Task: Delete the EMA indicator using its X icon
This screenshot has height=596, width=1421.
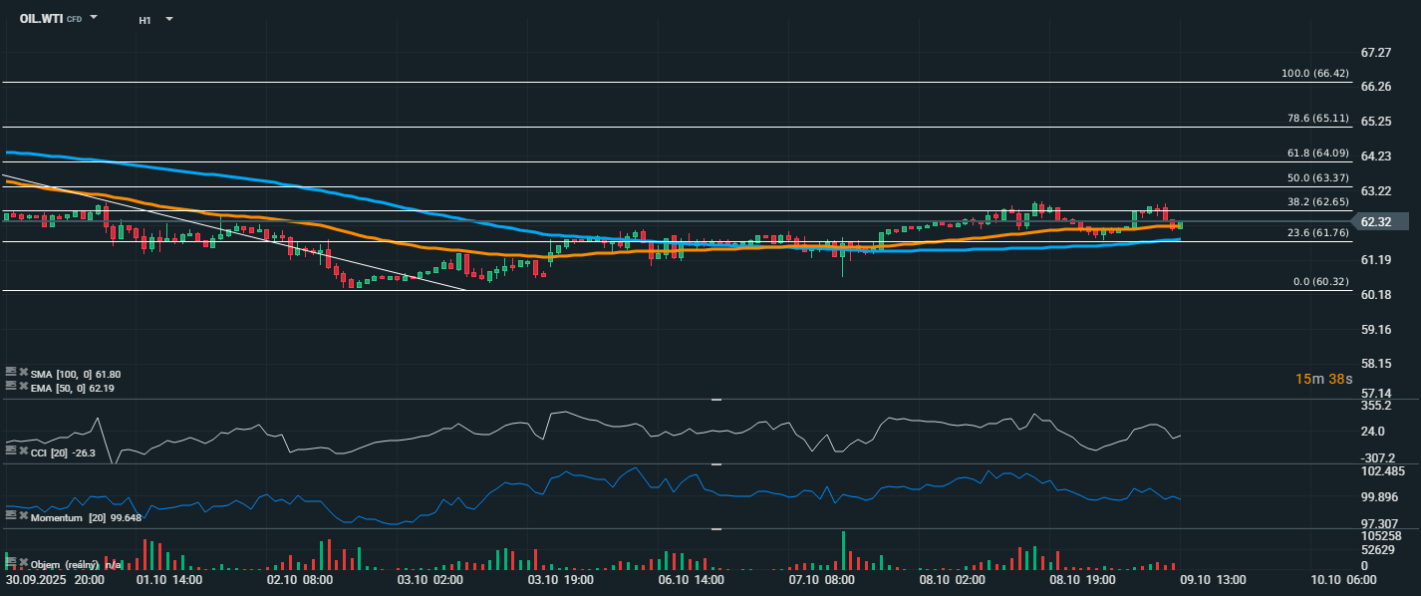Action: pos(23,387)
